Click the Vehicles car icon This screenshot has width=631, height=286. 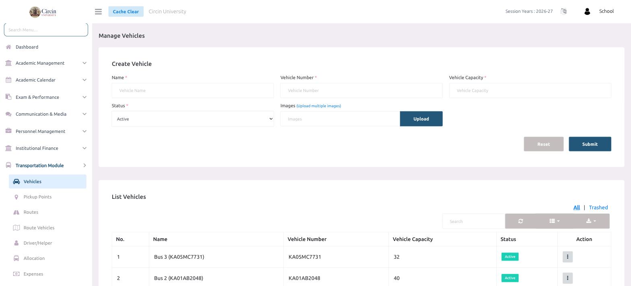pyautogui.click(x=16, y=182)
